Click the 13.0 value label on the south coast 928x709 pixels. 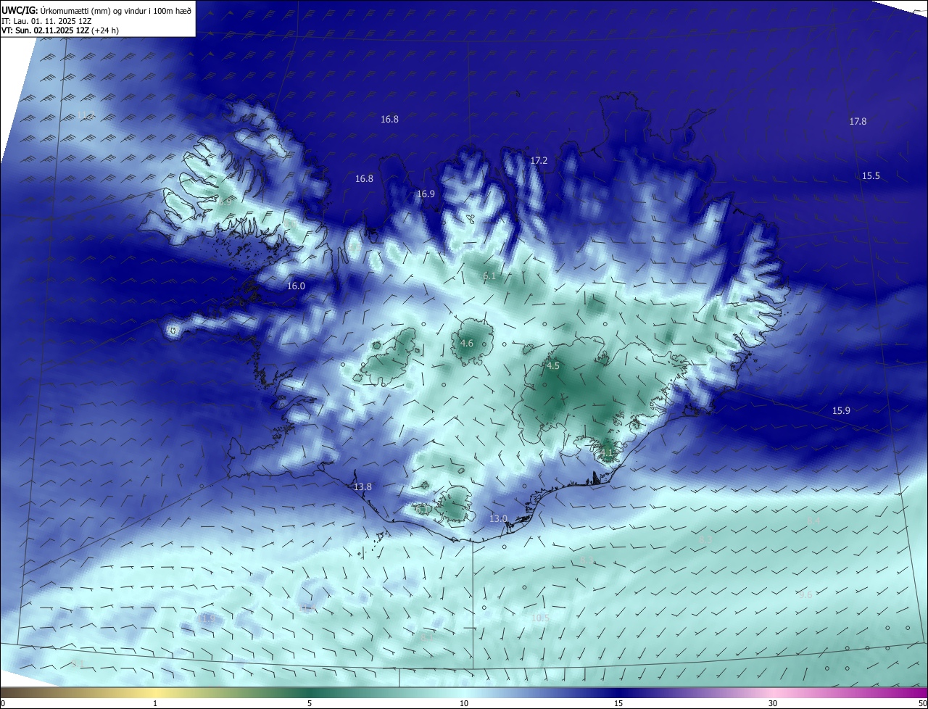498,519
